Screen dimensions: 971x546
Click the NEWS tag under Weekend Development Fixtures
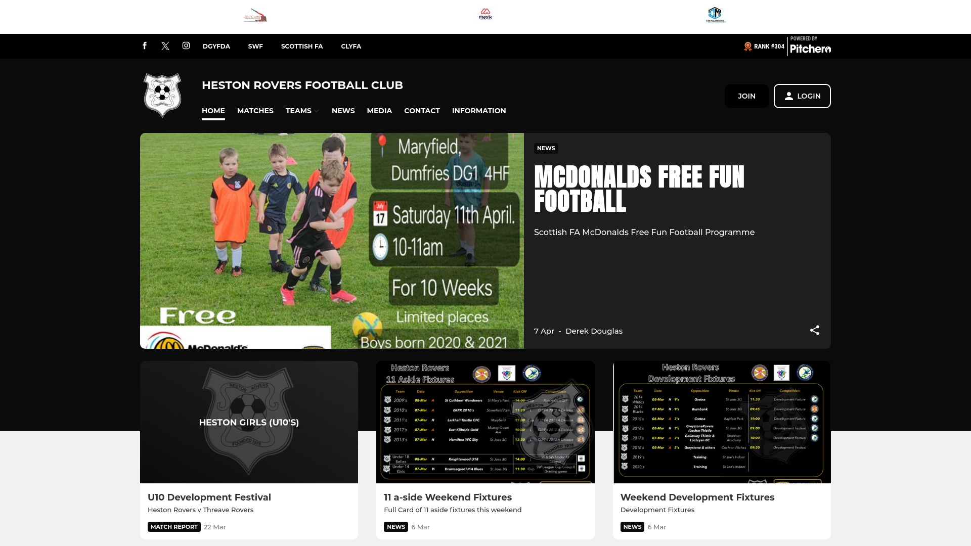(632, 527)
